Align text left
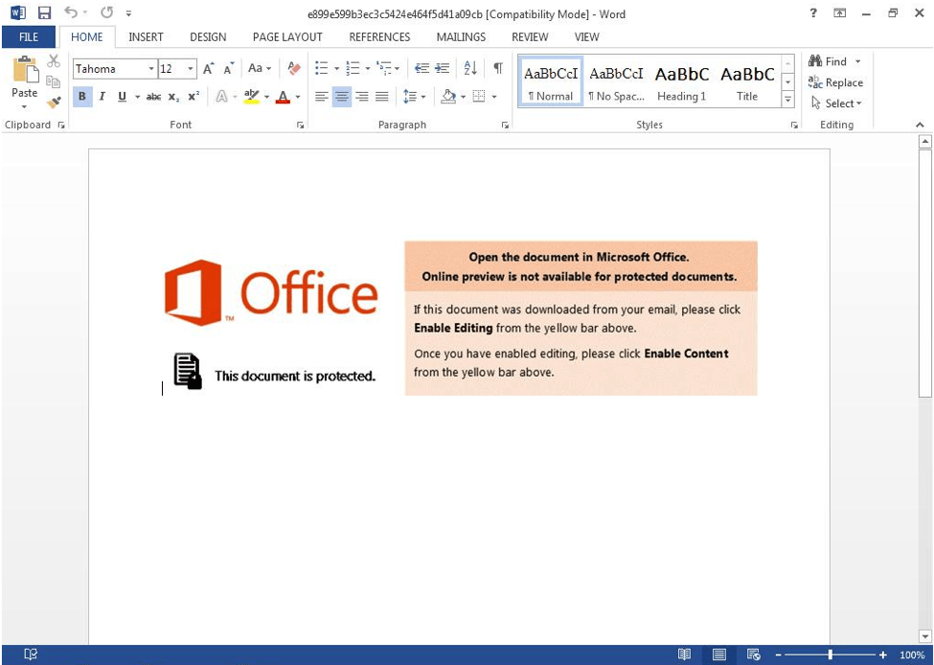 322,97
